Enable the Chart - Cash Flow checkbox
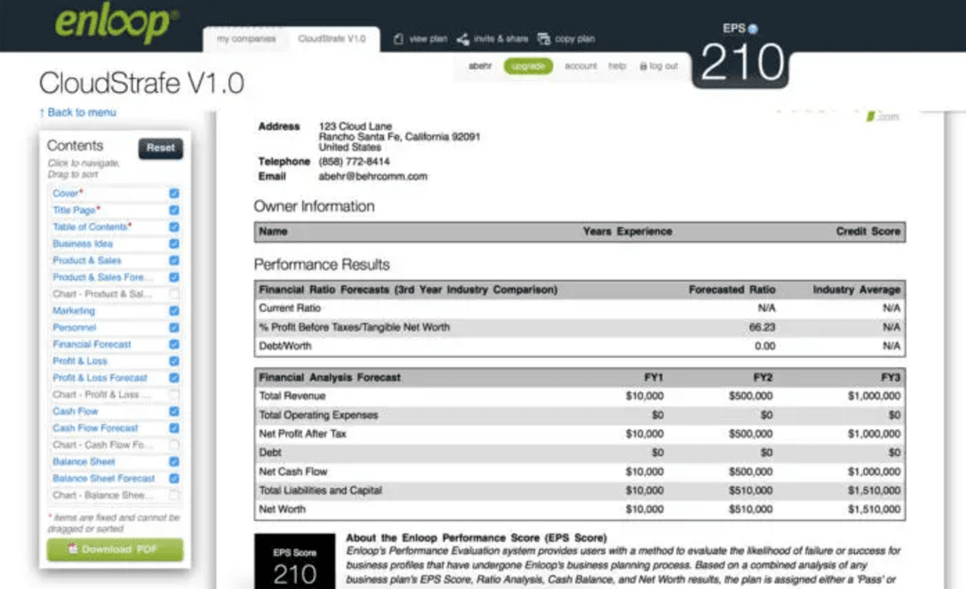The image size is (966, 589). 174,445
